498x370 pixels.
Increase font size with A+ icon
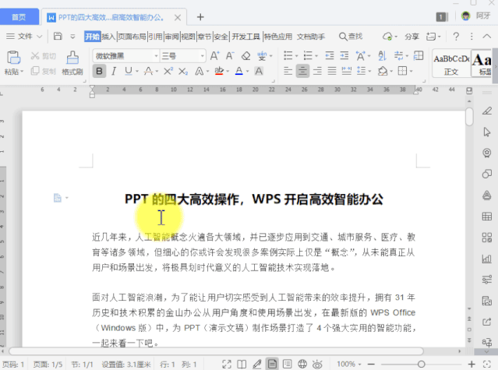coord(214,56)
